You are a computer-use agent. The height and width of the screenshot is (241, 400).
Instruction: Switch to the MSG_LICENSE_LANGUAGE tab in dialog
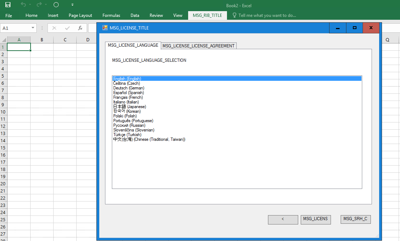coord(133,45)
